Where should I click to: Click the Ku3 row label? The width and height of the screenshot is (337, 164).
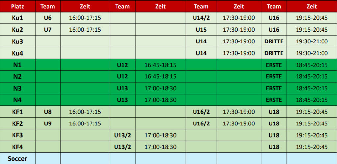(17, 41)
